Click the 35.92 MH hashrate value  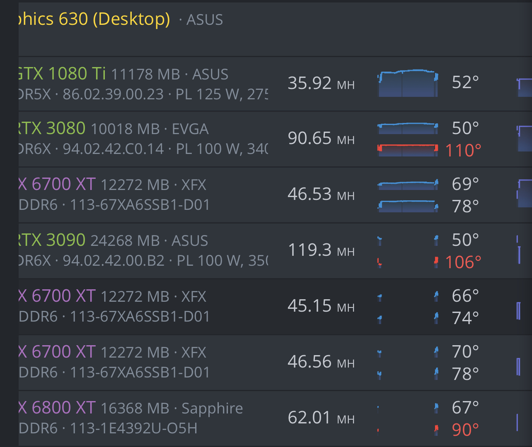321,83
